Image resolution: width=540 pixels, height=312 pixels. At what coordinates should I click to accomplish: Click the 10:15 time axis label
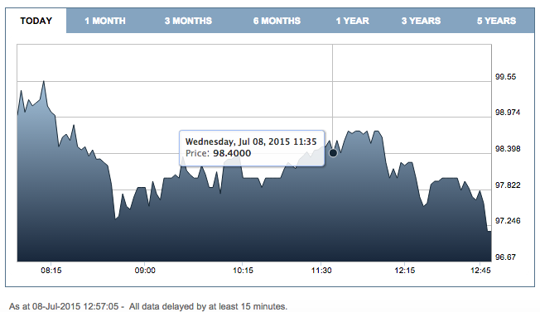tap(243, 271)
